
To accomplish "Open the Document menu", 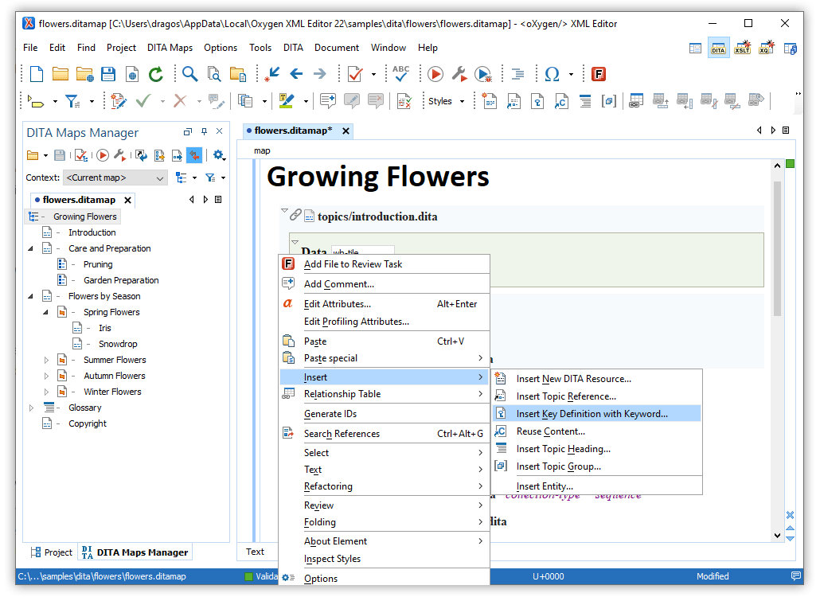I will click(x=336, y=48).
